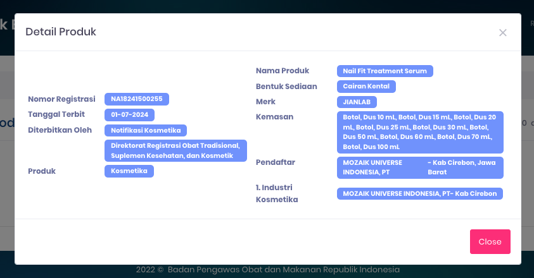This screenshot has height=278, width=534.
Task: Select the Cairan Kental badge
Action: coord(367,87)
